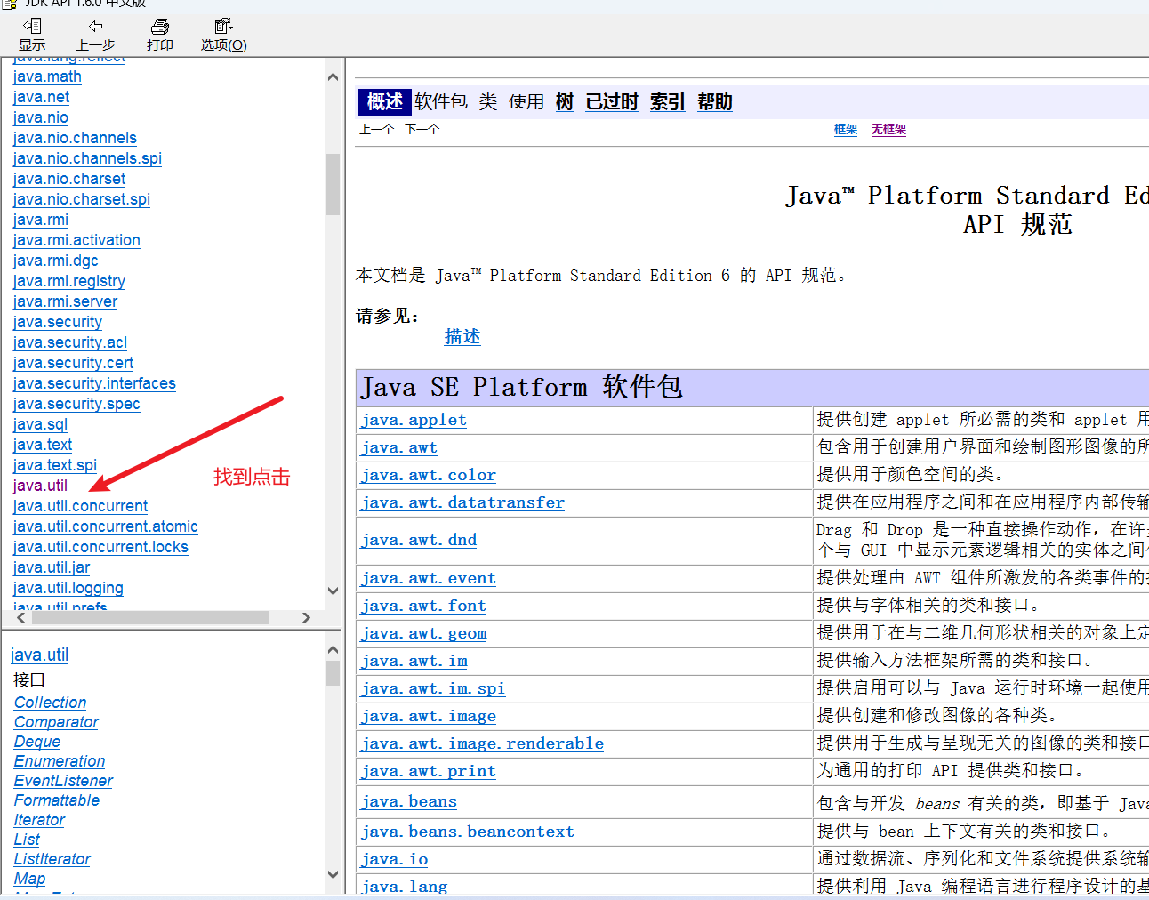Open the Comparator interface link

(56, 722)
